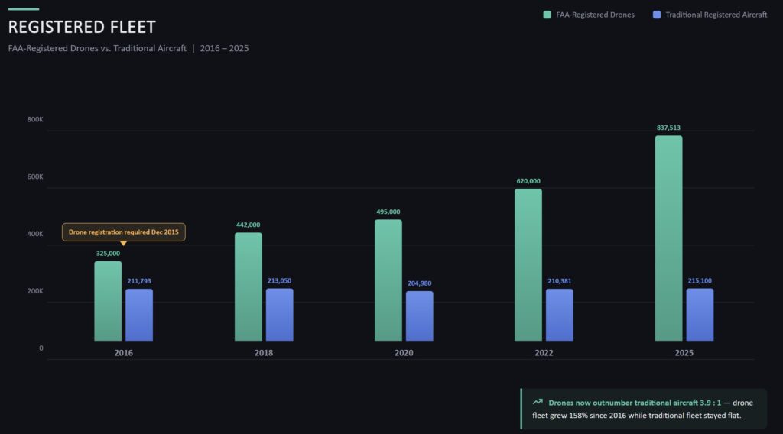Click the green FAA-Registered Drones legend swatch
The image size is (783, 434).
tap(547, 15)
